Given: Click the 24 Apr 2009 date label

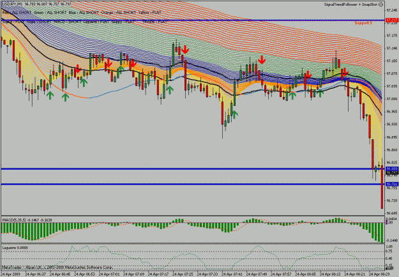Looking at the screenshot, I should coord(11,274).
